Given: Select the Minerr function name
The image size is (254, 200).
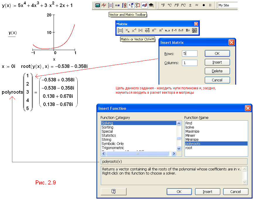Looking at the screenshot, I should click(216, 135).
